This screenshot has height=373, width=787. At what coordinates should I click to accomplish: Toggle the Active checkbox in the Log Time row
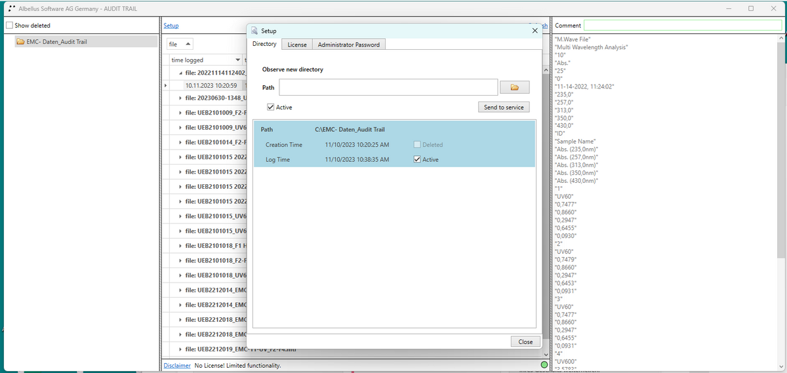(417, 159)
